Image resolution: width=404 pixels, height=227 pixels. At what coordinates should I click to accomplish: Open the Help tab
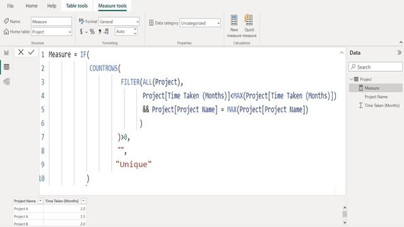click(52, 6)
